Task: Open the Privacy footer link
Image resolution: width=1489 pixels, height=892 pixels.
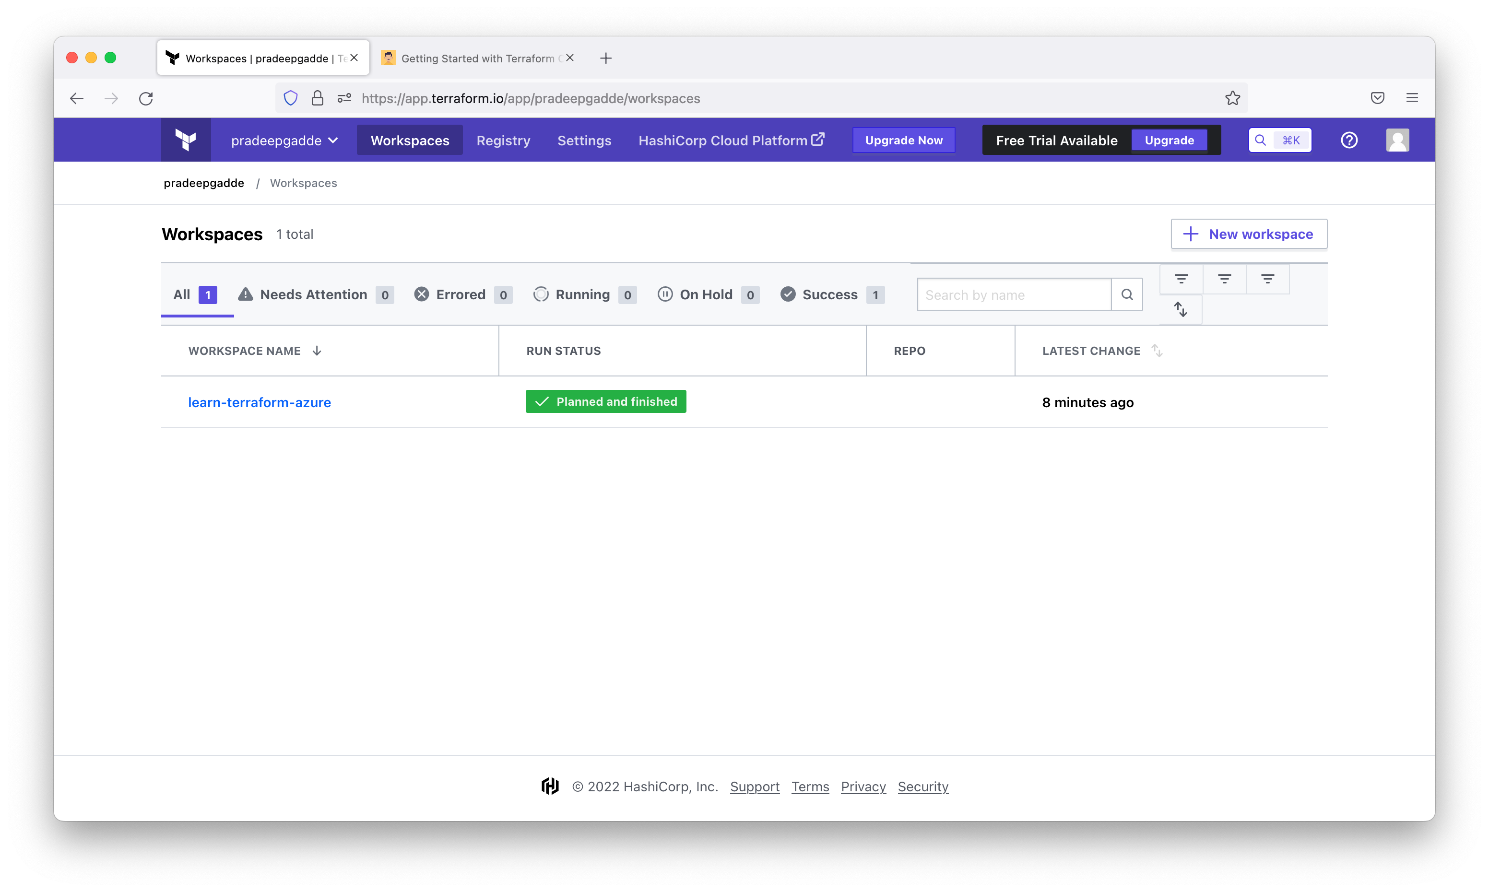Action: tap(863, 787)
